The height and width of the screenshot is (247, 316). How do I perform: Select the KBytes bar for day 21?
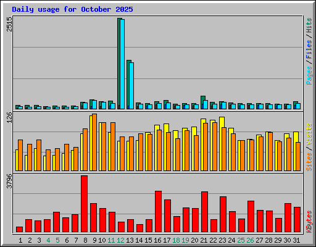204,212
